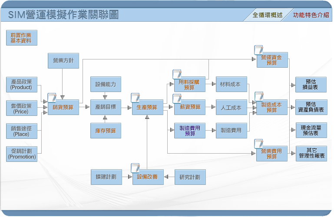
Task: Open the 現金流量預估表 report box
Action: point(311,130)
